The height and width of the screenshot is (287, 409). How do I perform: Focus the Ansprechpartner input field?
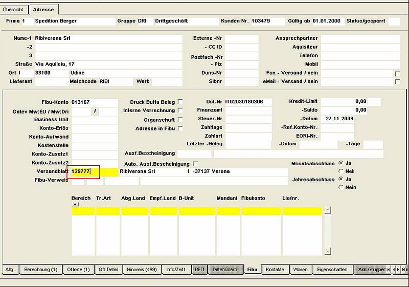[x=360, y=38]
